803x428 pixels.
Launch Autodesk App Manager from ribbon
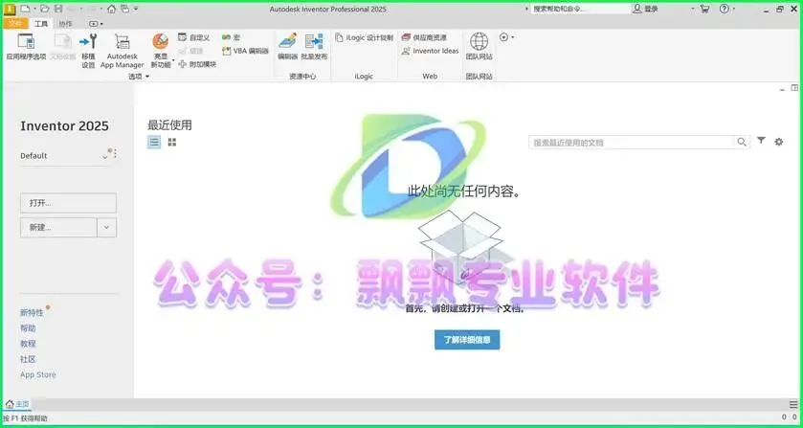(122, 50)
